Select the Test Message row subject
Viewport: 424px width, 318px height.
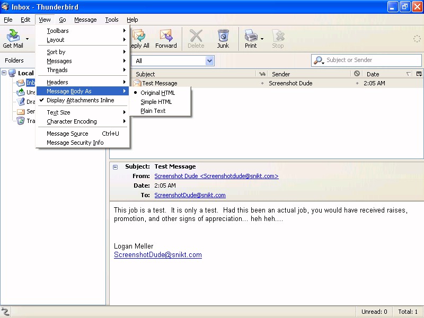tap(160, 83)
